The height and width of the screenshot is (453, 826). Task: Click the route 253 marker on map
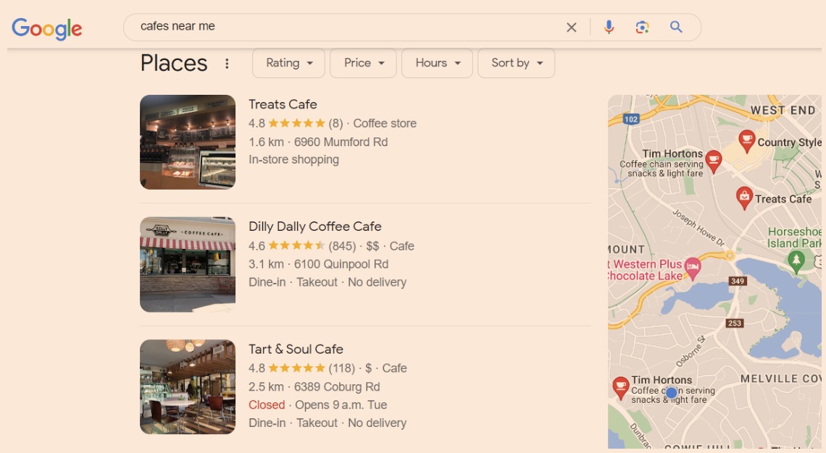click(735, 323)
